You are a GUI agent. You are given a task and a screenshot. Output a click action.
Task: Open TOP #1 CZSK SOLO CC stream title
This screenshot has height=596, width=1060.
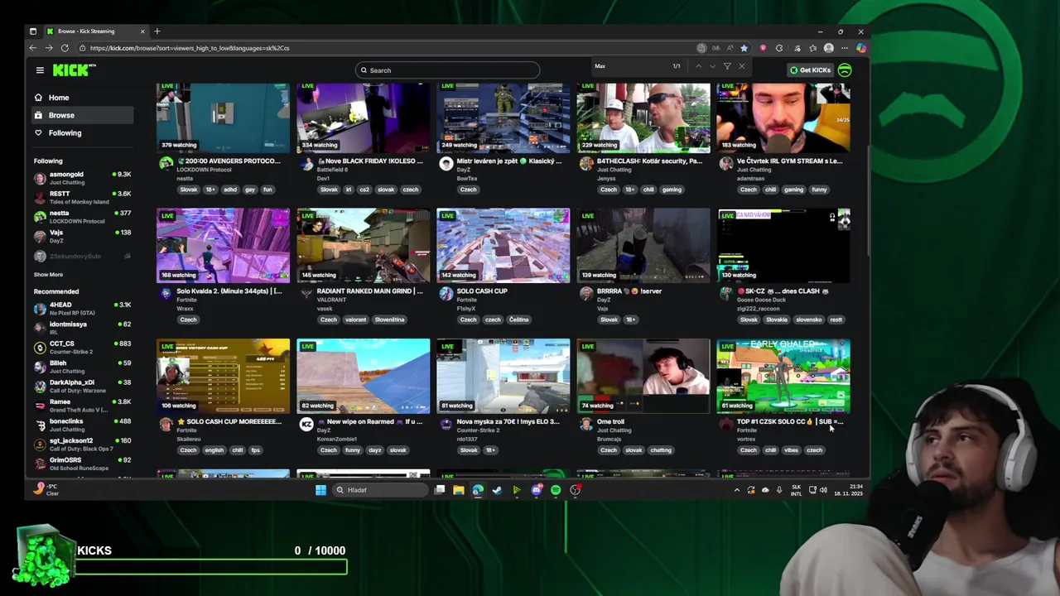(x=790, y=421)
